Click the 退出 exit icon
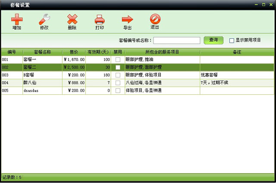The width and height of the screenshot is (276, 183). 155,19
